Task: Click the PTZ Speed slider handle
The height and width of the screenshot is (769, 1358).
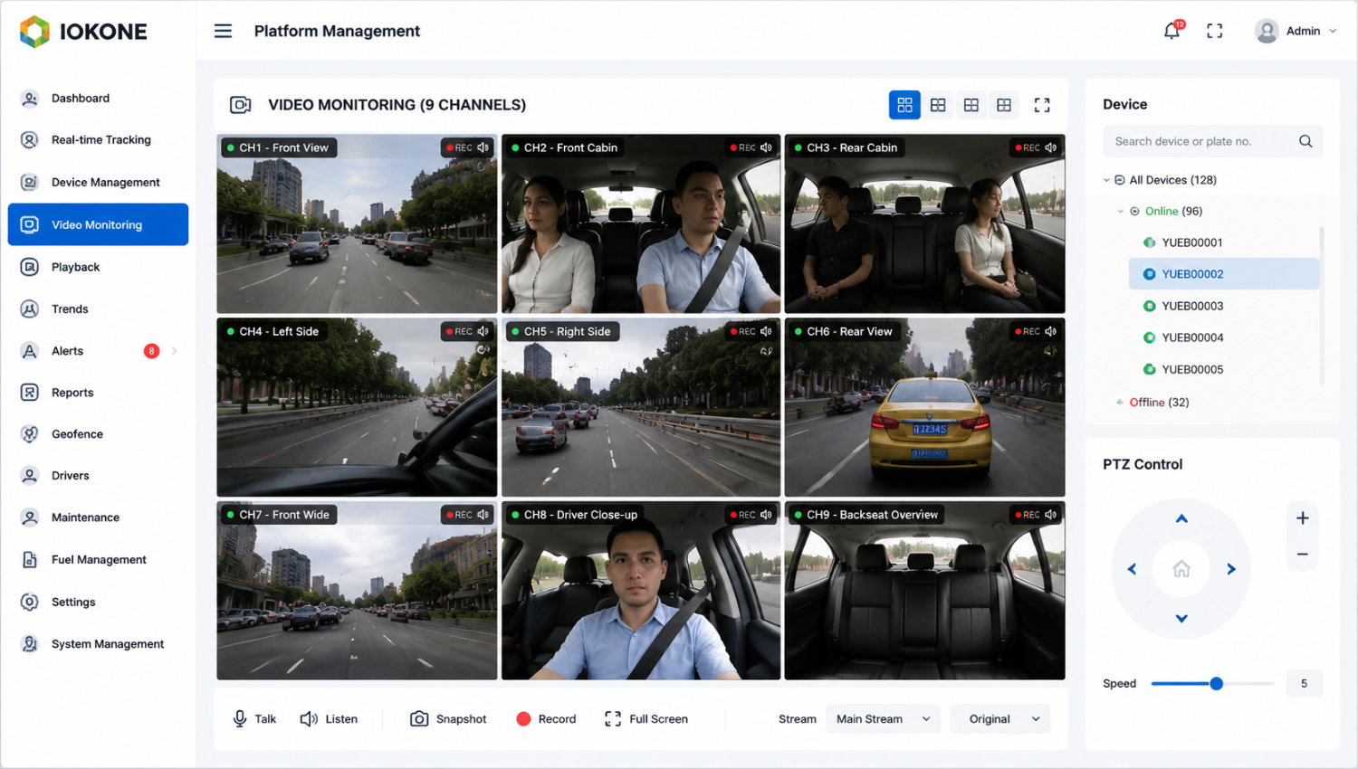Action: click(x=1217, y=683)
